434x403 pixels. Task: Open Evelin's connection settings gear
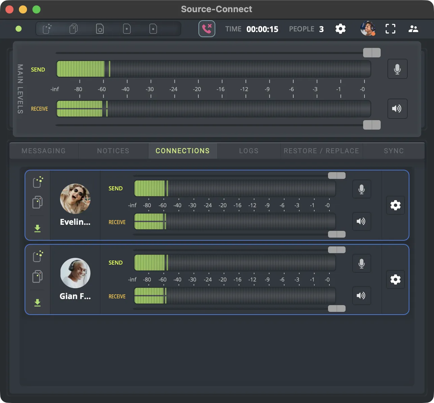[396, 205]
